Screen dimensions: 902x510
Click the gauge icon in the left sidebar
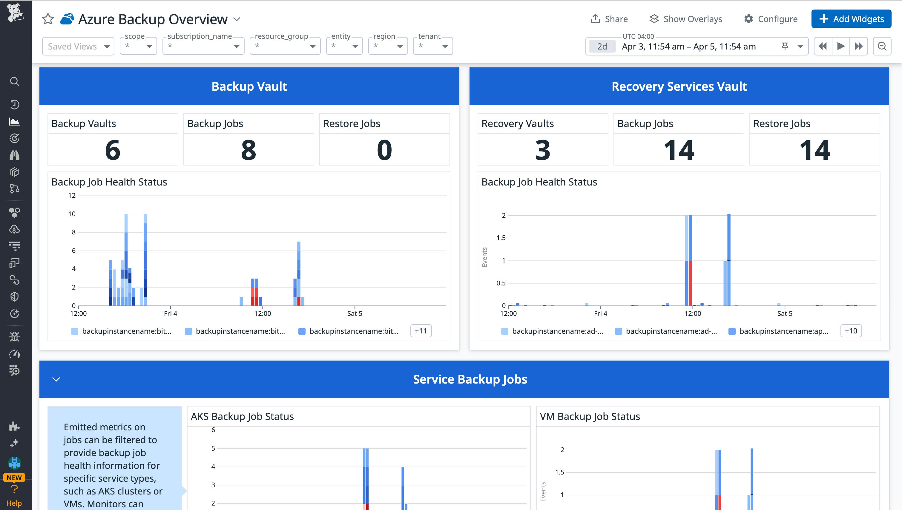click(14, 354)
